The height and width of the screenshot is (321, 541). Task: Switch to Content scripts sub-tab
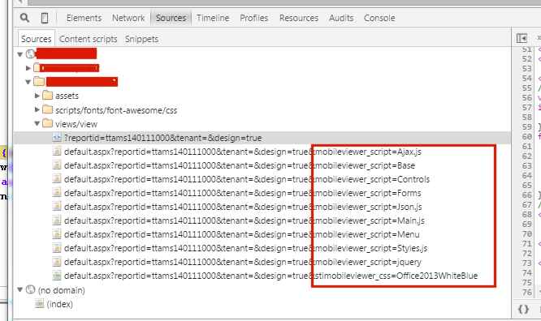point(89,39)
